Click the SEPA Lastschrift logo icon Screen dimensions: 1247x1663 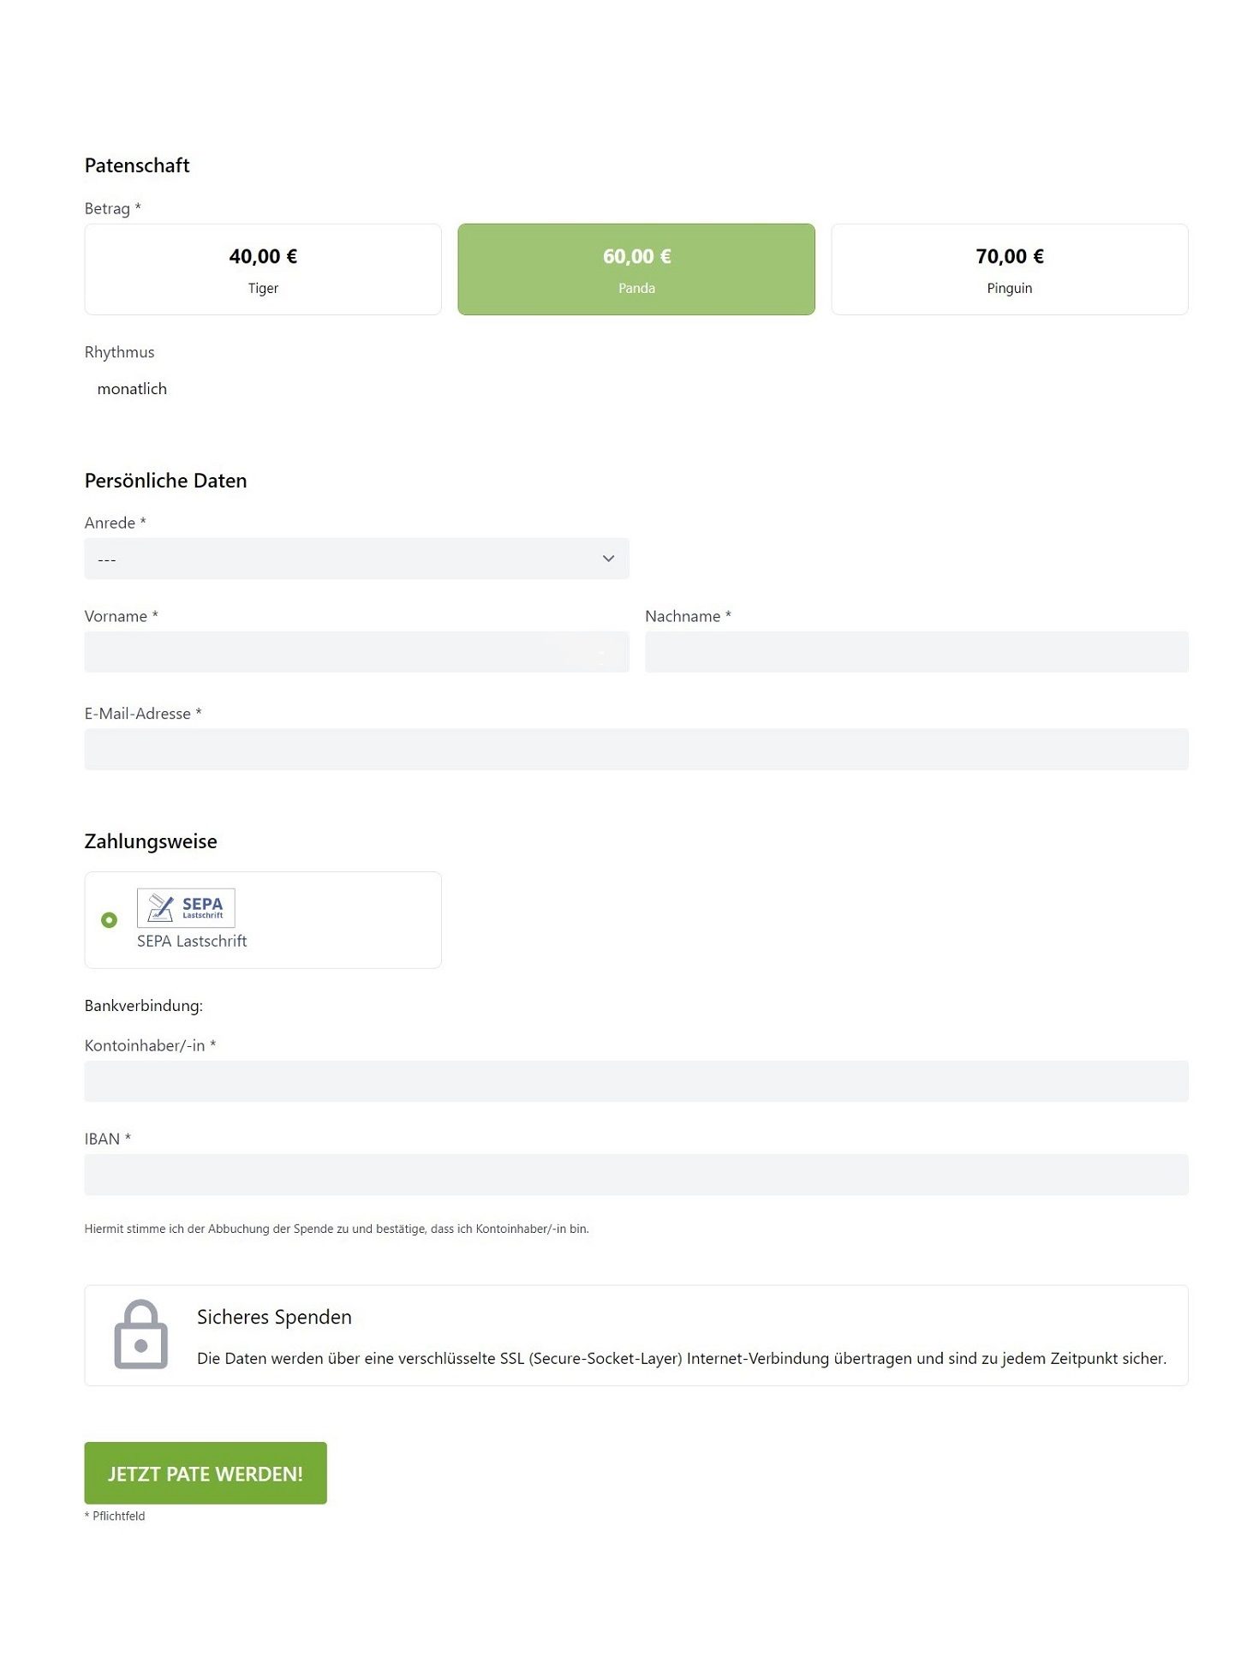click(187, 907)
